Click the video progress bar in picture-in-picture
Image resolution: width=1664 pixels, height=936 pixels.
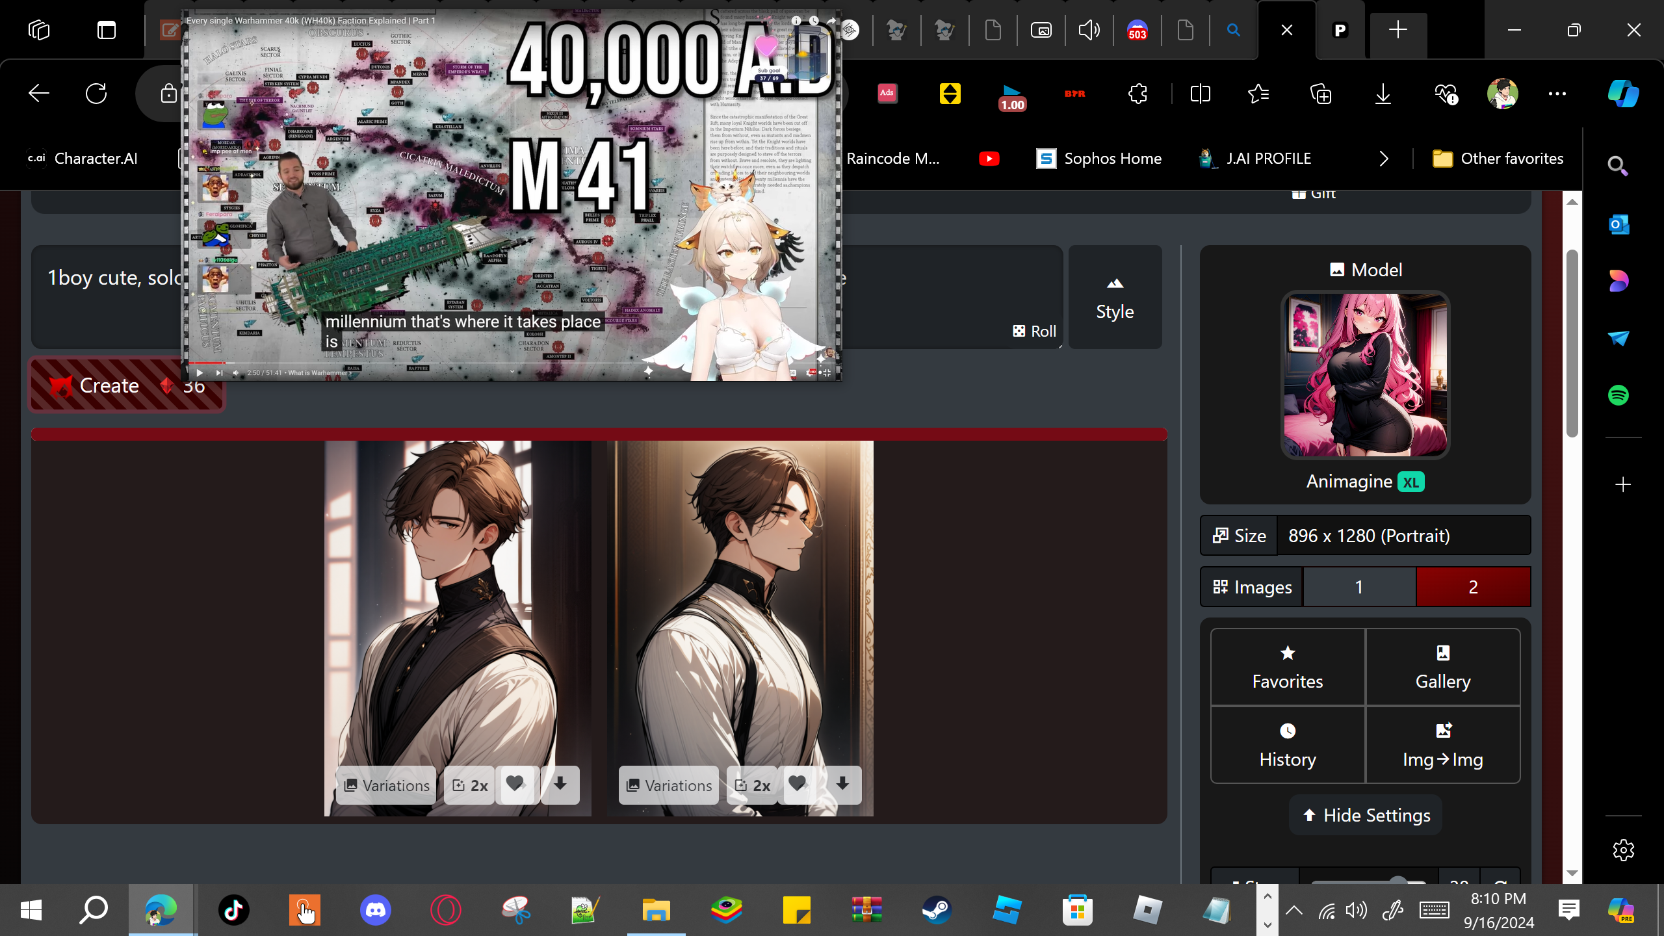tap(512, 363)
